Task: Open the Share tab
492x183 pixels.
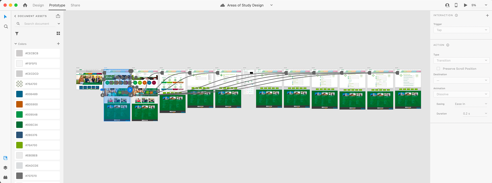Action: pyautogui.click(x=75, y=5)
